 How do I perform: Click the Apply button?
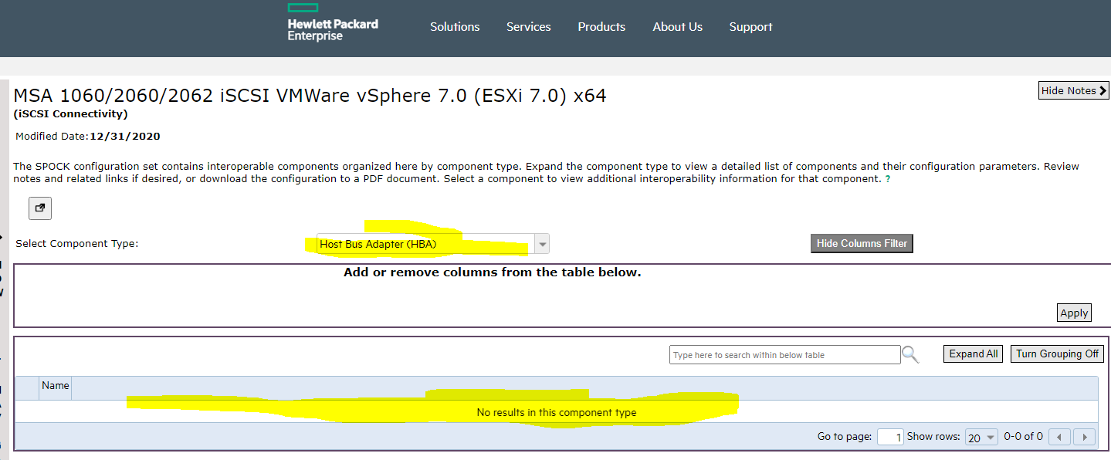1074,313
